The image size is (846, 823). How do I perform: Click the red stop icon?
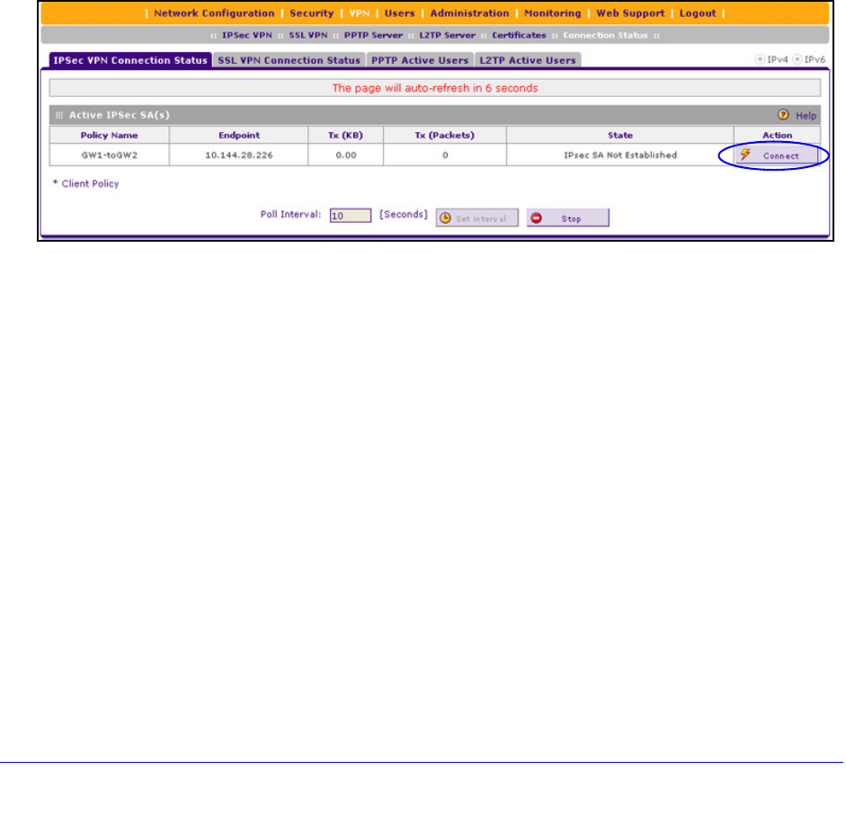click(537, 218)
